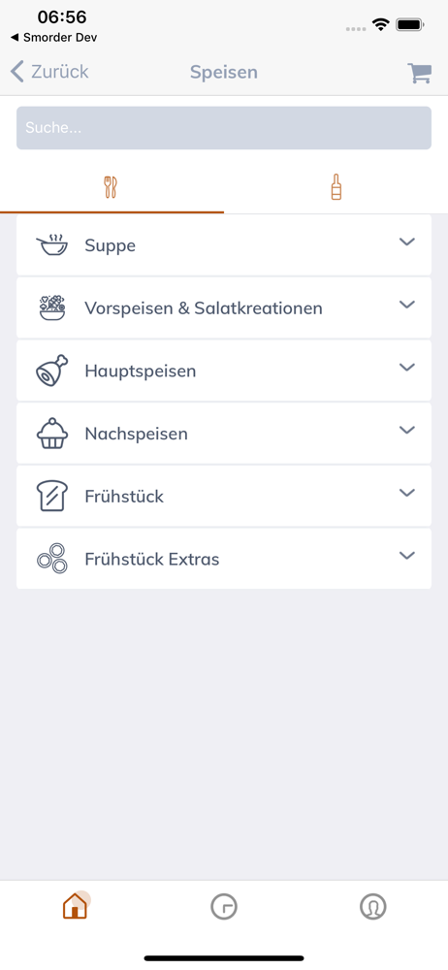Tap the ham leg Hauptspeisen icon

(52, 371)
